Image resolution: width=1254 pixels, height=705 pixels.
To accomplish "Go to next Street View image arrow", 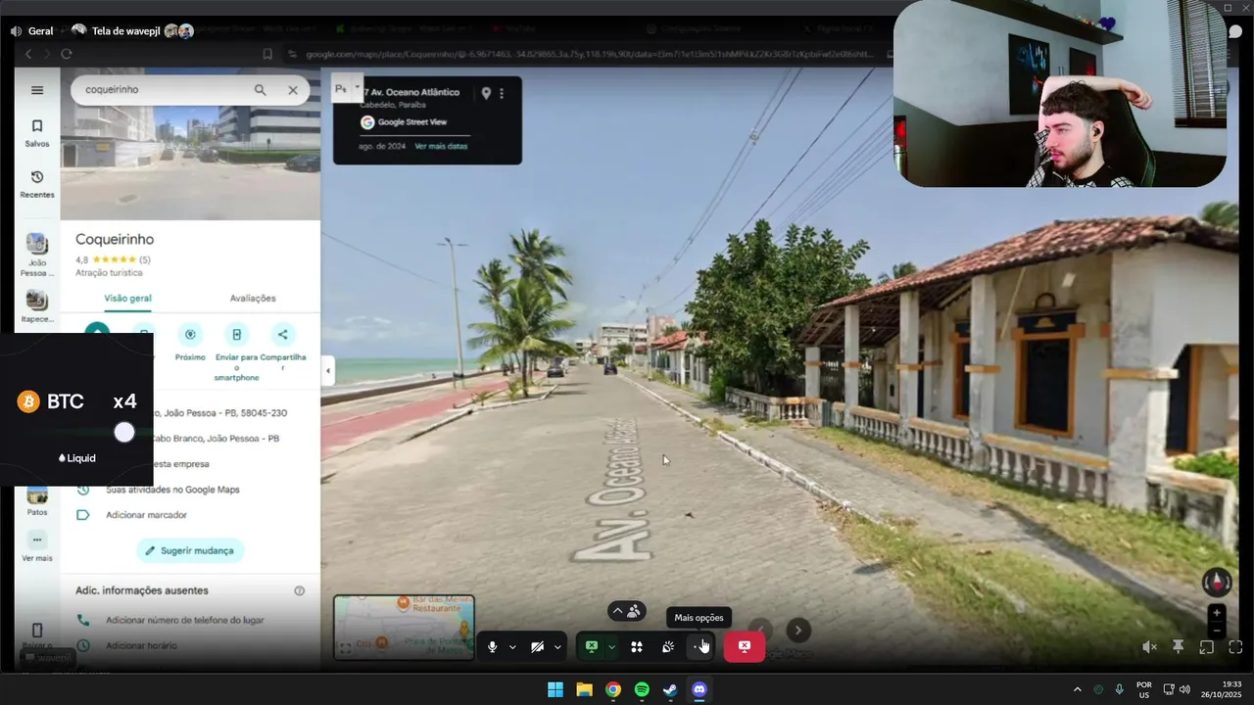I will (x=798, y=631).
